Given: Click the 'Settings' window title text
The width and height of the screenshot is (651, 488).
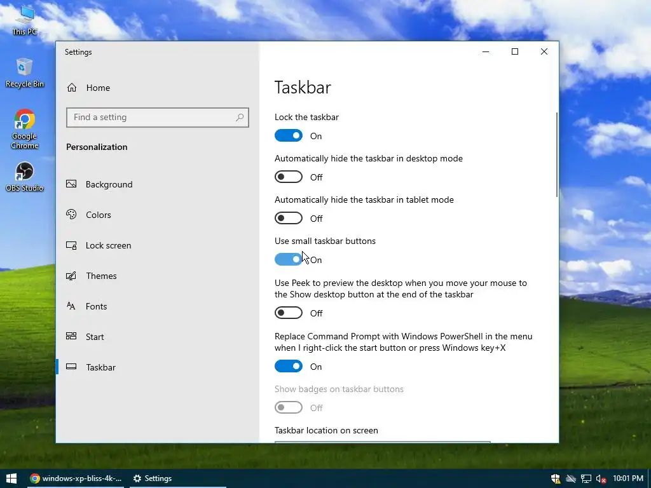Looking at the screenshot, I should 78,52.
